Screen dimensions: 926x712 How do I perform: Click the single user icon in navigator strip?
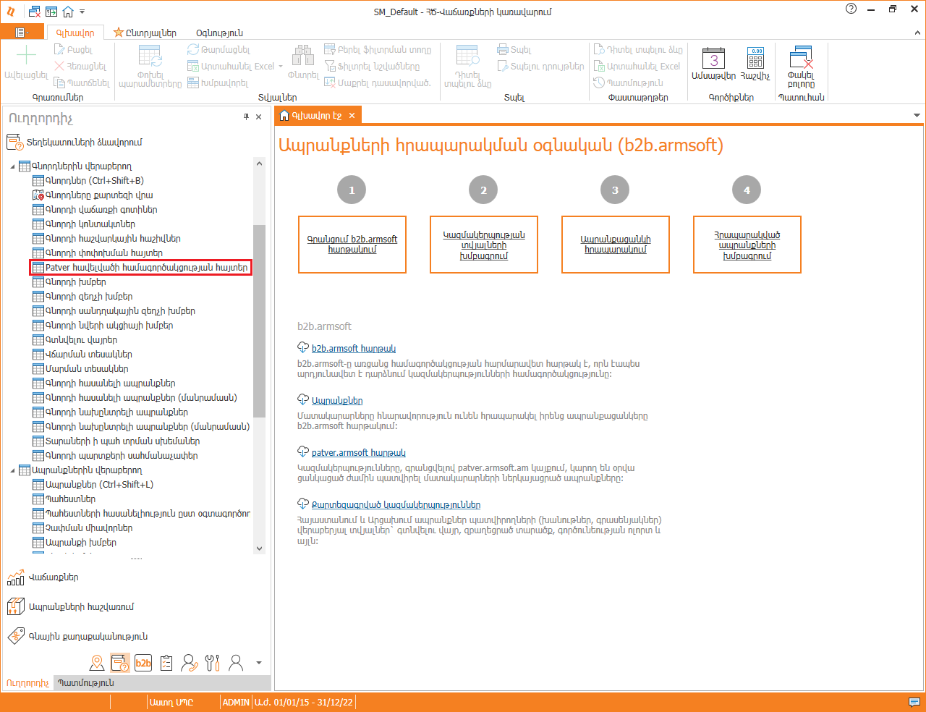[236, 662]
